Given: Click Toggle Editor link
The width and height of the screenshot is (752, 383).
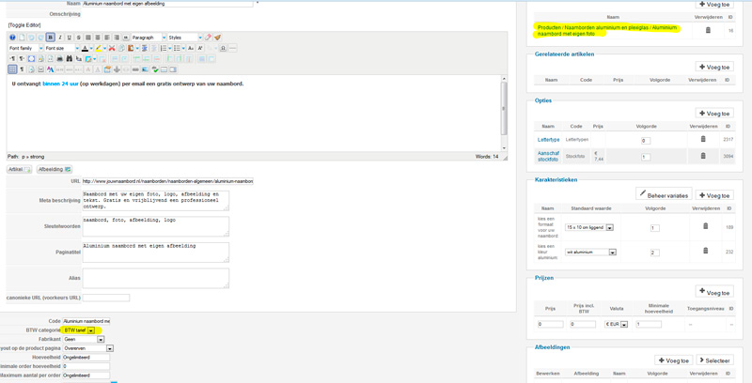Looking at the screenshot, I should tap(24, 25).
